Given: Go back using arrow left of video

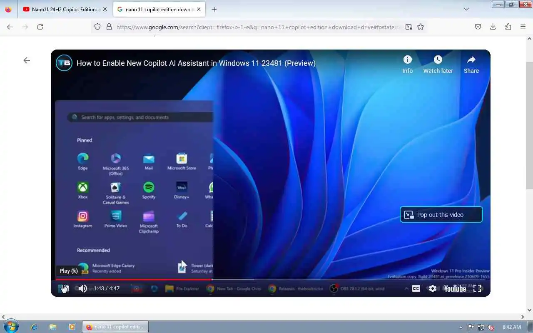Looking at the screenshot, I should (x=27, y=60).
